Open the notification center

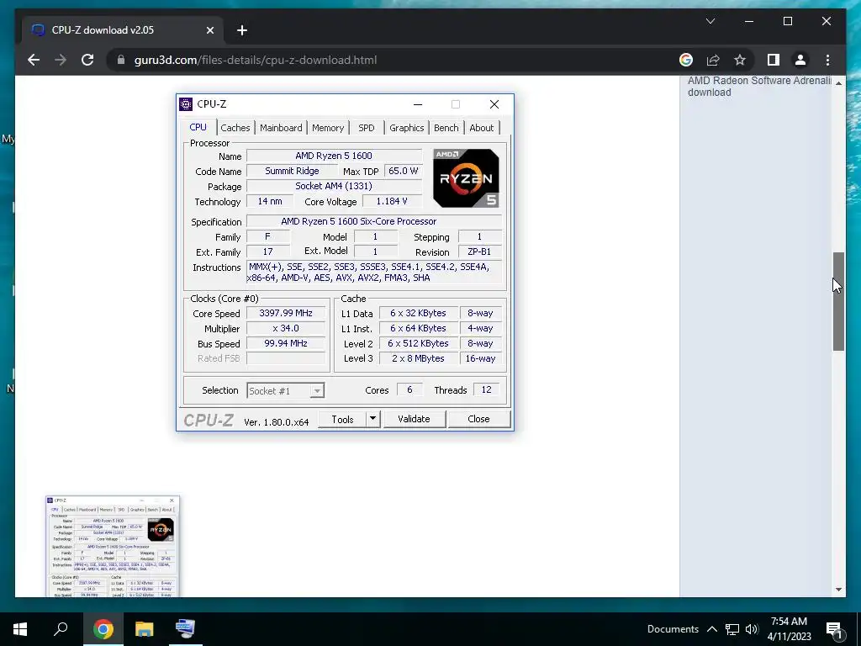pyautogui.click(x=834, y=629)
